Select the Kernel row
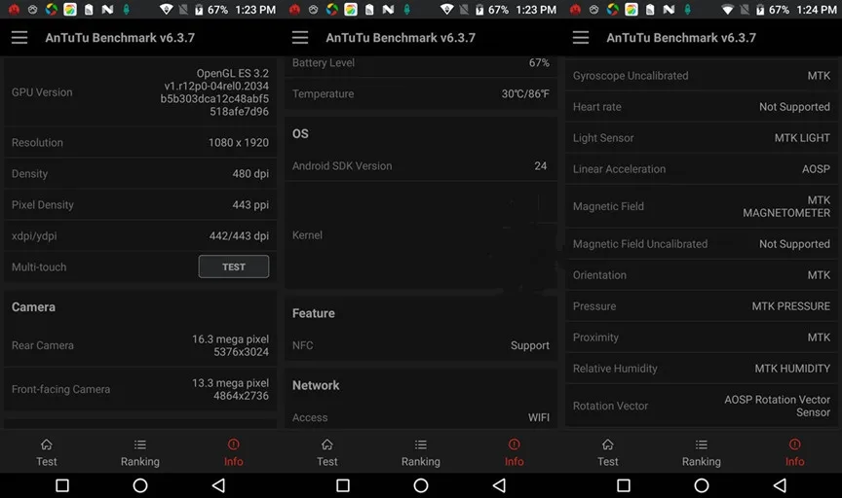Viewport: 842px width, 498px height. (x=421, y=235)
